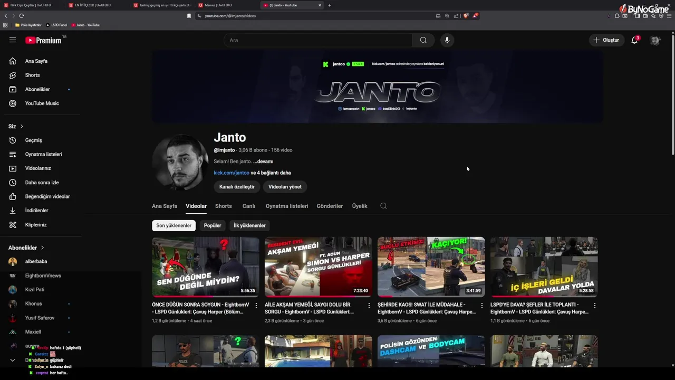Open the YouTube hamburger guide menu
This screenshot has width=675, height=380.
click(x=13, y=40)
